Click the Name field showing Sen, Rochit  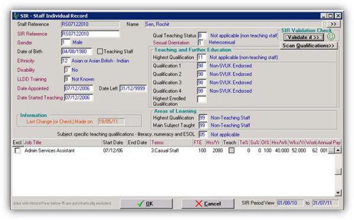(234, 24)
